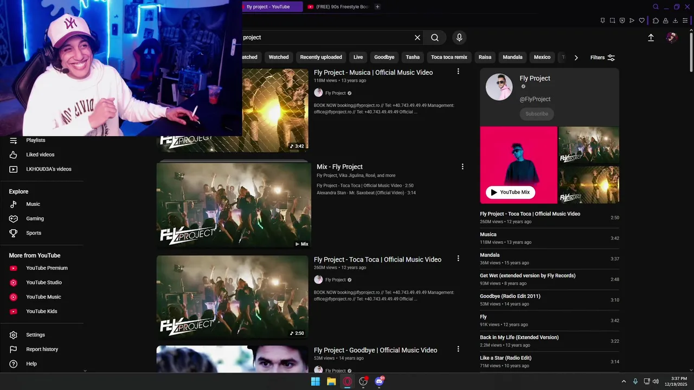This screenshot has height=390, width=694.
Task: Play the YouTube Mix button
Action: (510, 192)
